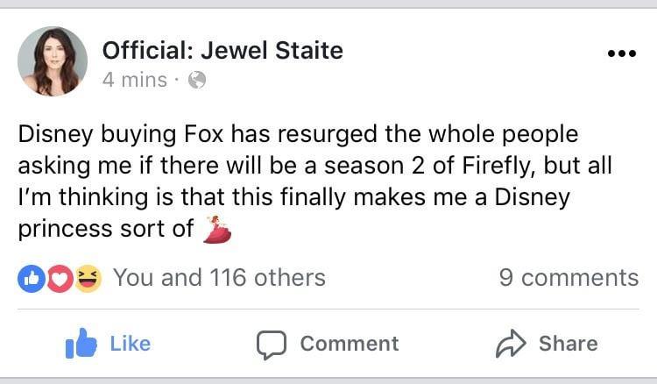Click the red dancer emoji in the post
The width and height of the screenshot is (657, 384).
(216, 230)
